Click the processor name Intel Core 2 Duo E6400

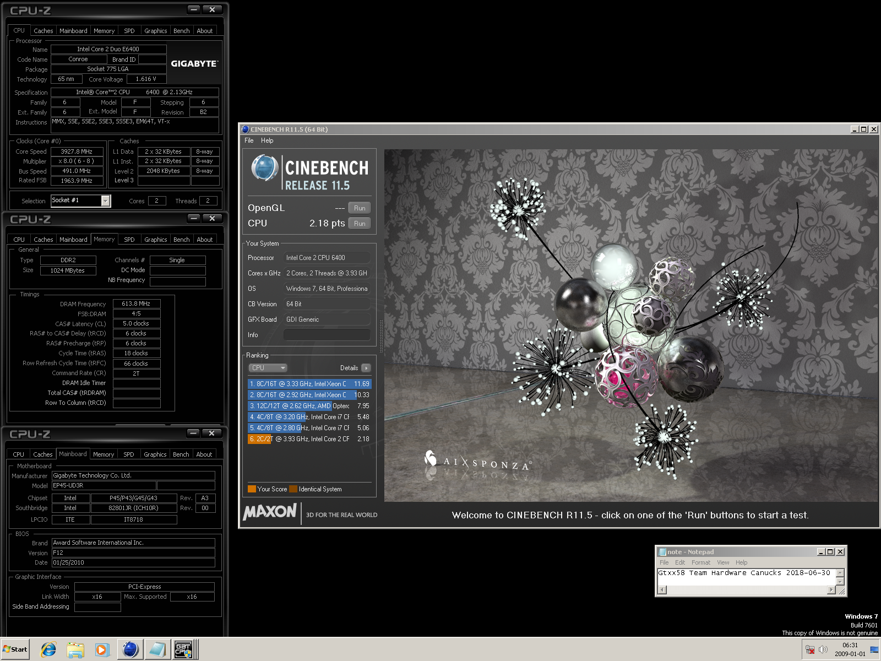coord(108,49)
